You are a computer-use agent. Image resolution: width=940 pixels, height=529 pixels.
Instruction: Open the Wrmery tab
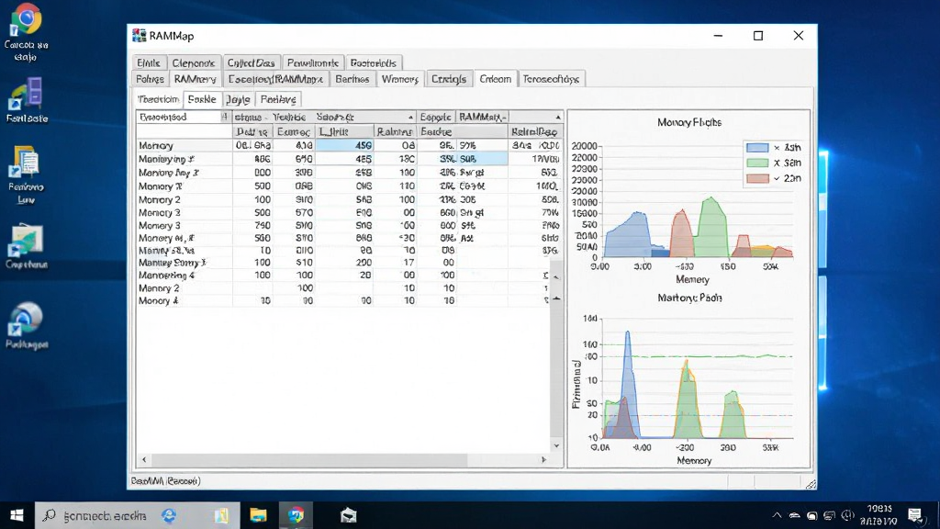pyautogui.click(x=400, y=79)
